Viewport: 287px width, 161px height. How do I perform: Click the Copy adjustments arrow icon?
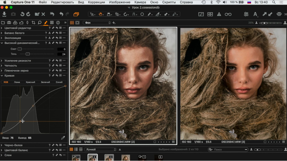click(264, 14)
